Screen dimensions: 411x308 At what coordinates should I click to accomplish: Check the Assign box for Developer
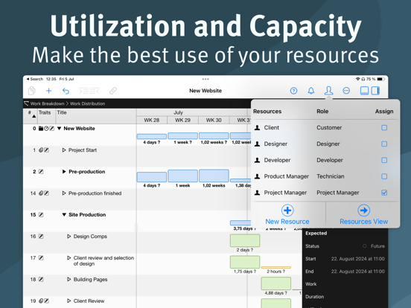pyautogui.click(x=384, y=160)
